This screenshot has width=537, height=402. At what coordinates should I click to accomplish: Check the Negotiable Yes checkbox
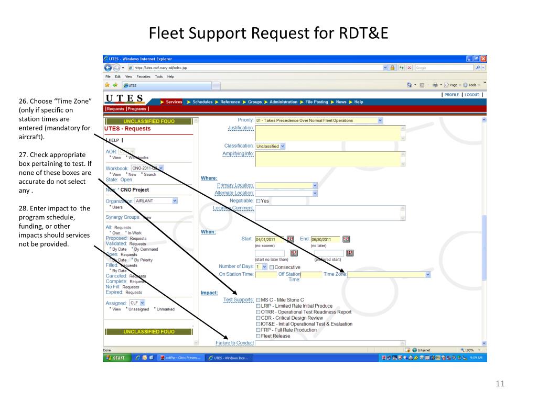pyautogui.click(x=258, y=201)
